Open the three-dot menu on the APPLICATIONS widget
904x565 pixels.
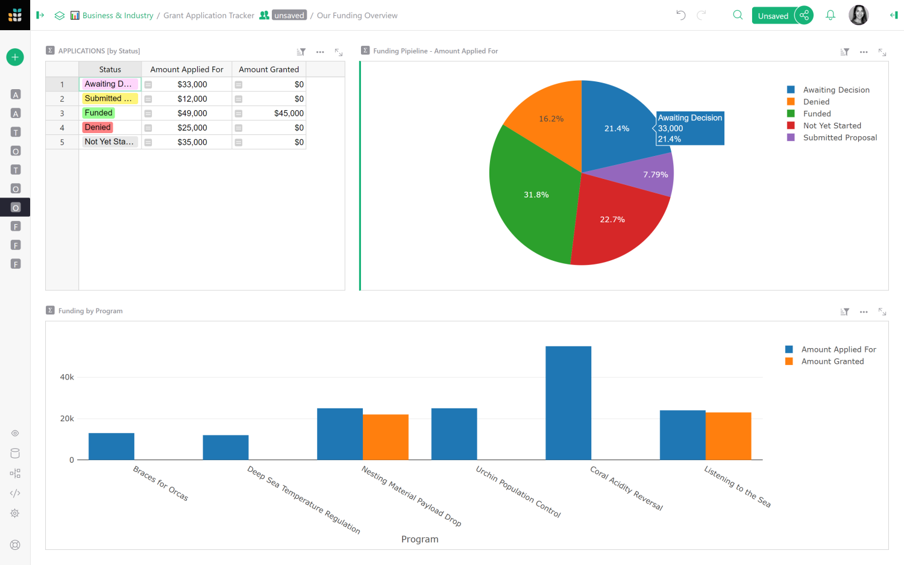(319, 52)
